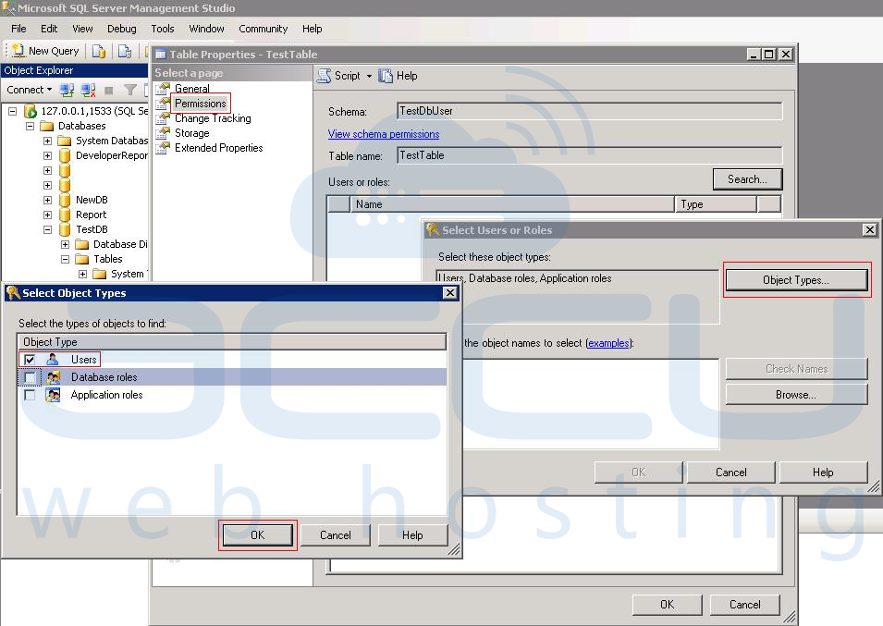Click the Browse... button
Image resolution: width=883 pixels, height=626 pixels.
click(796, 395)
